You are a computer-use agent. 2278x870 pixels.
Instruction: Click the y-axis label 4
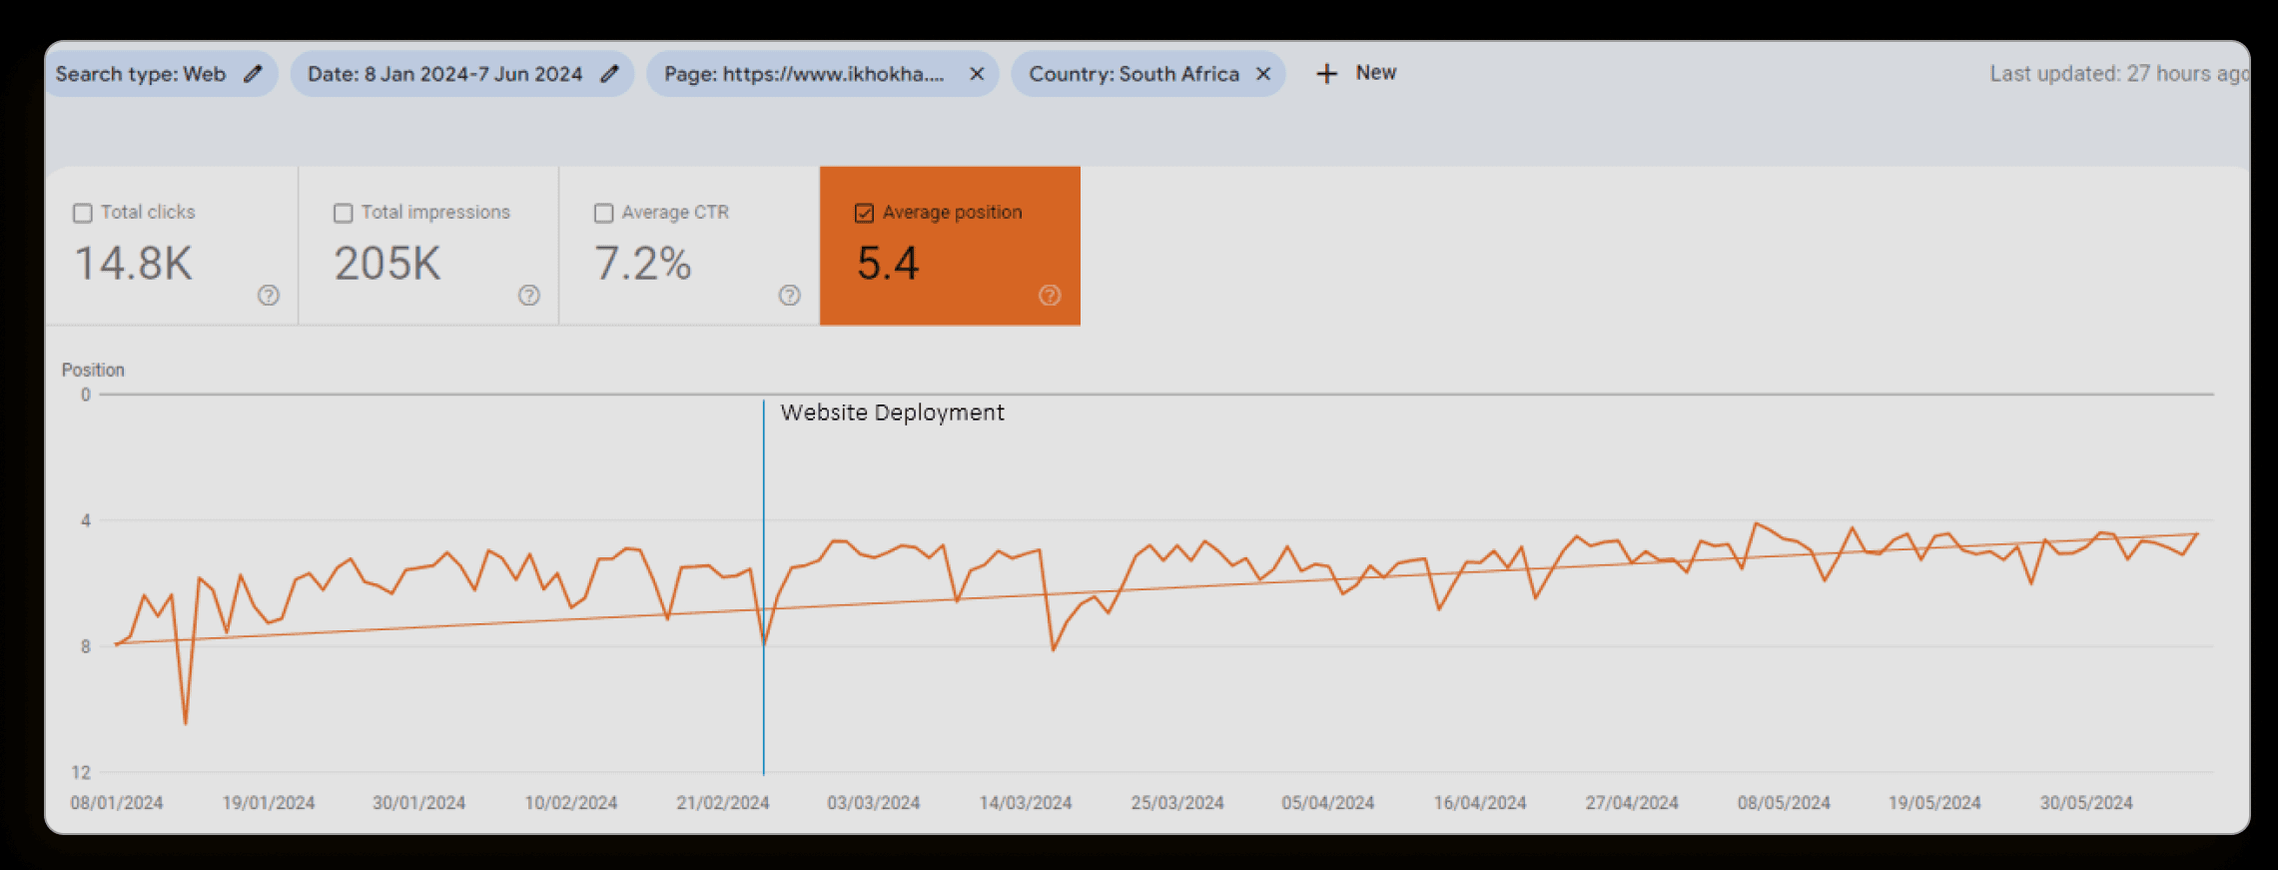[86, 520]
